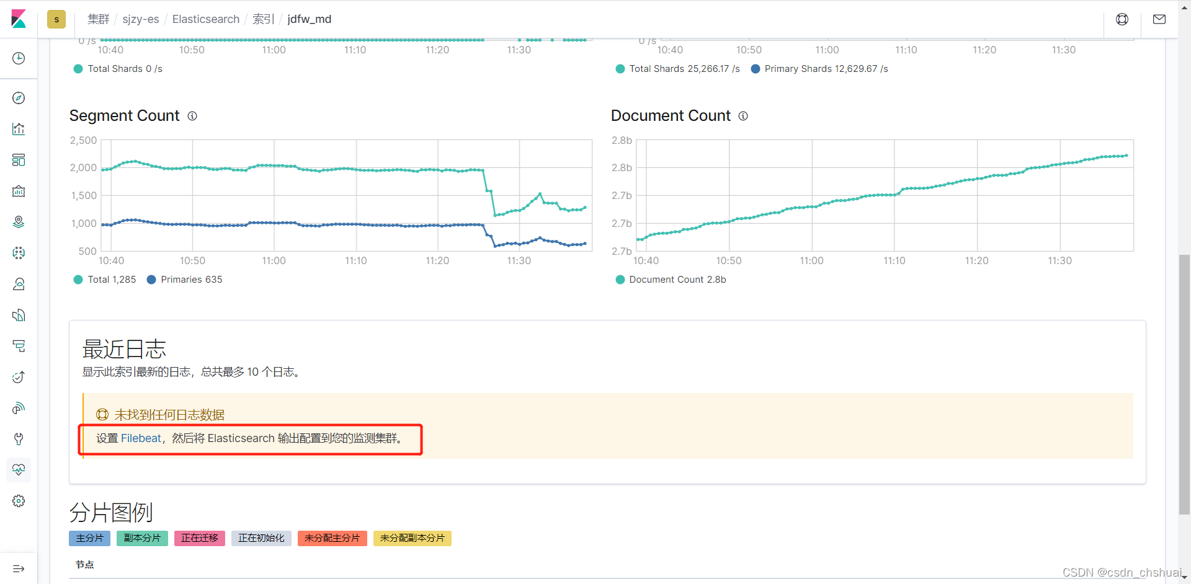Screen dimensions: 1191x584
Task: Toggle the Total 1,285 legend series
Action: 105,280
